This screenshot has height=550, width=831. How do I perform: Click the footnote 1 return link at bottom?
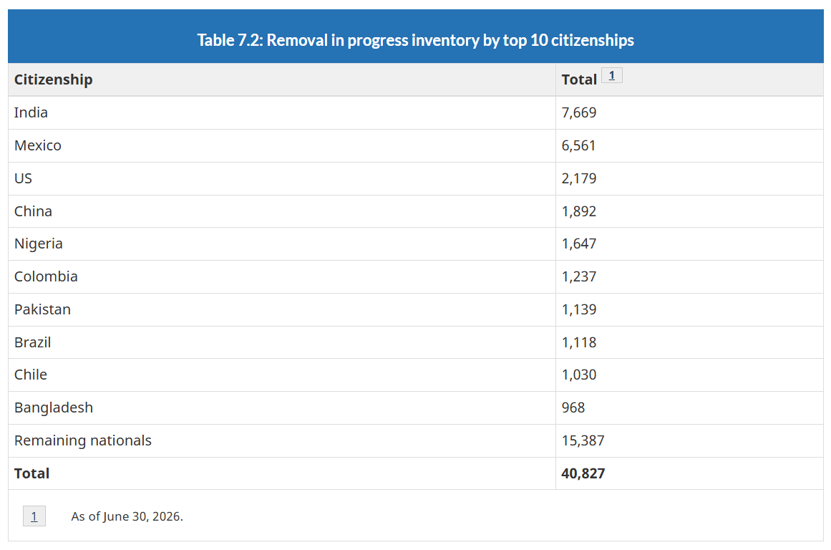coord(34,516)
